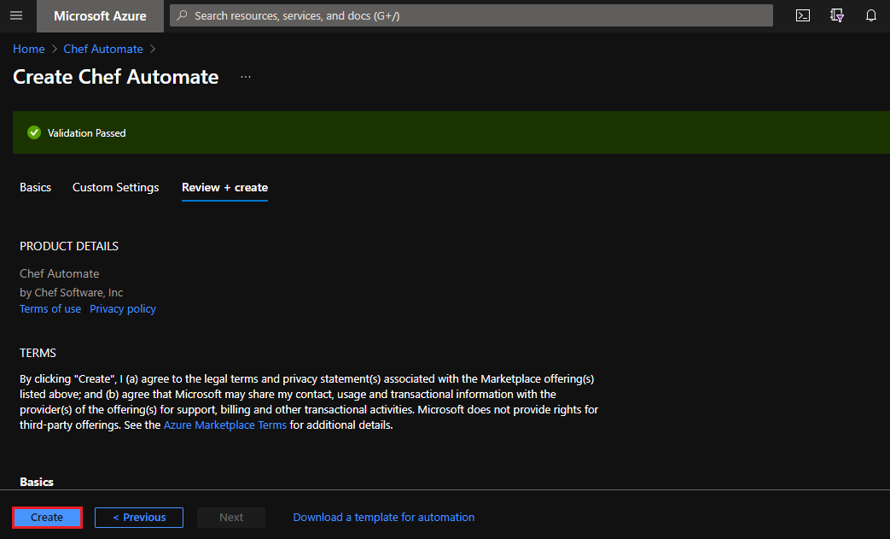890x539 pixels.
Task: Click the search magnifier in the search bar
Action: [182, 15]
